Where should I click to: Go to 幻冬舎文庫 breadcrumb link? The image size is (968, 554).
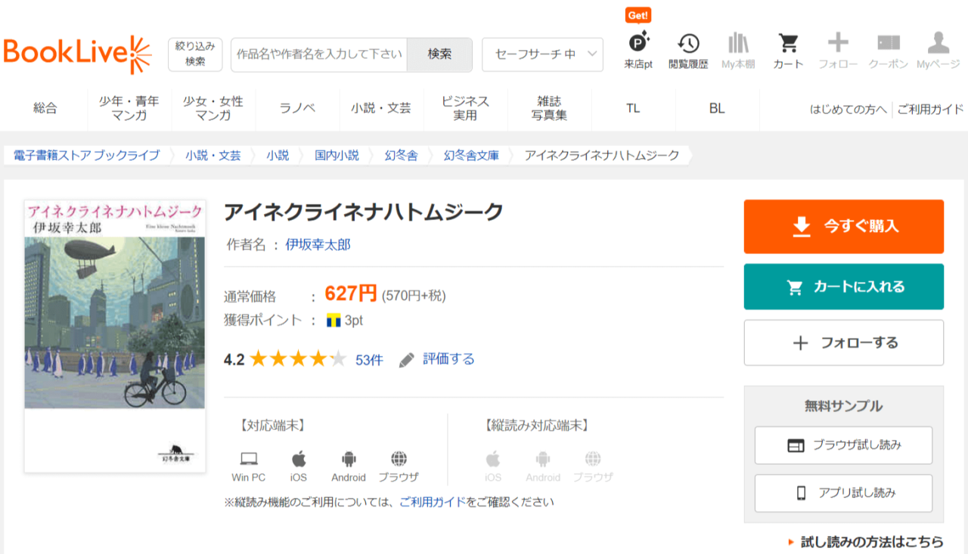pos(471,155)
